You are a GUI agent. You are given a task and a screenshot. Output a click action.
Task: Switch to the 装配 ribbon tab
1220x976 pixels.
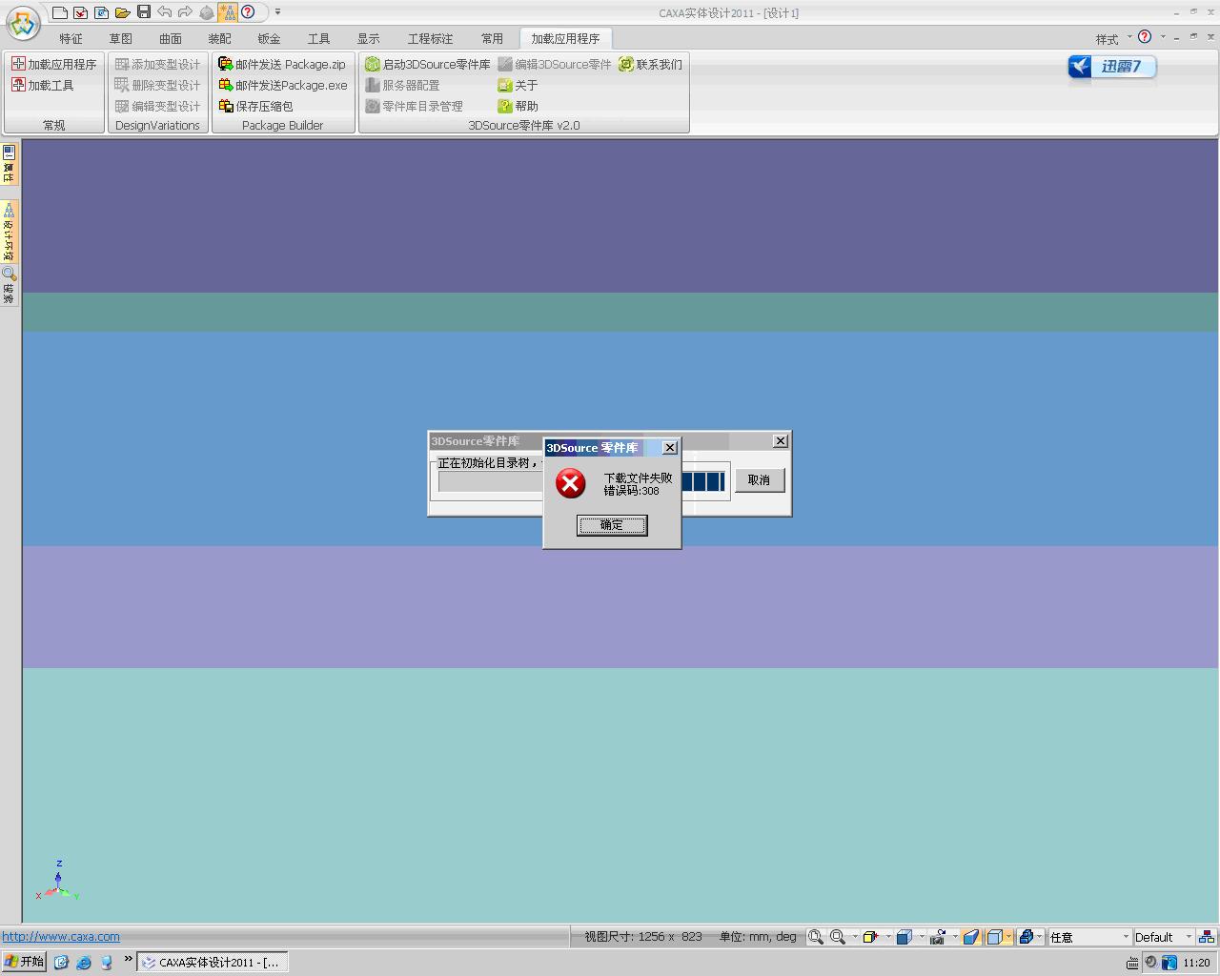coord(220,39)
